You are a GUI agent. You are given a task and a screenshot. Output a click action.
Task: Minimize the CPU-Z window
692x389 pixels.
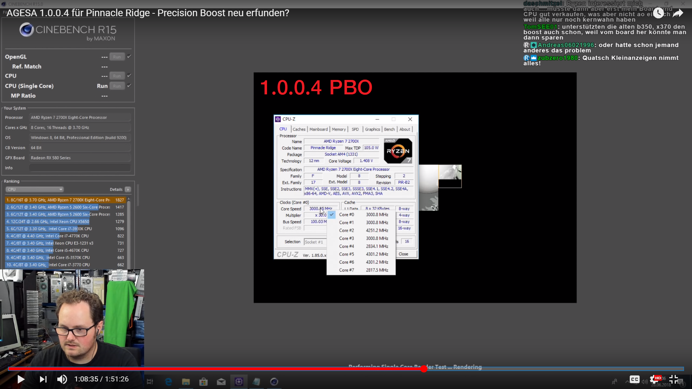377,119
